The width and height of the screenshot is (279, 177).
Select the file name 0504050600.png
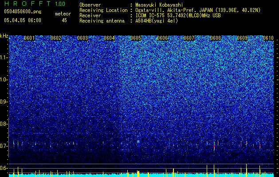[x=23, y=12]
